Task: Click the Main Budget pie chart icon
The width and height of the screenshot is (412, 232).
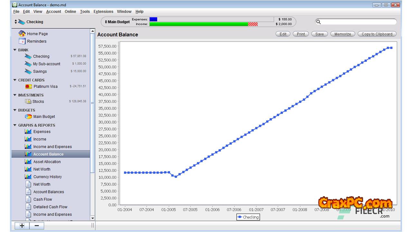Action: [x=28, y=117]
